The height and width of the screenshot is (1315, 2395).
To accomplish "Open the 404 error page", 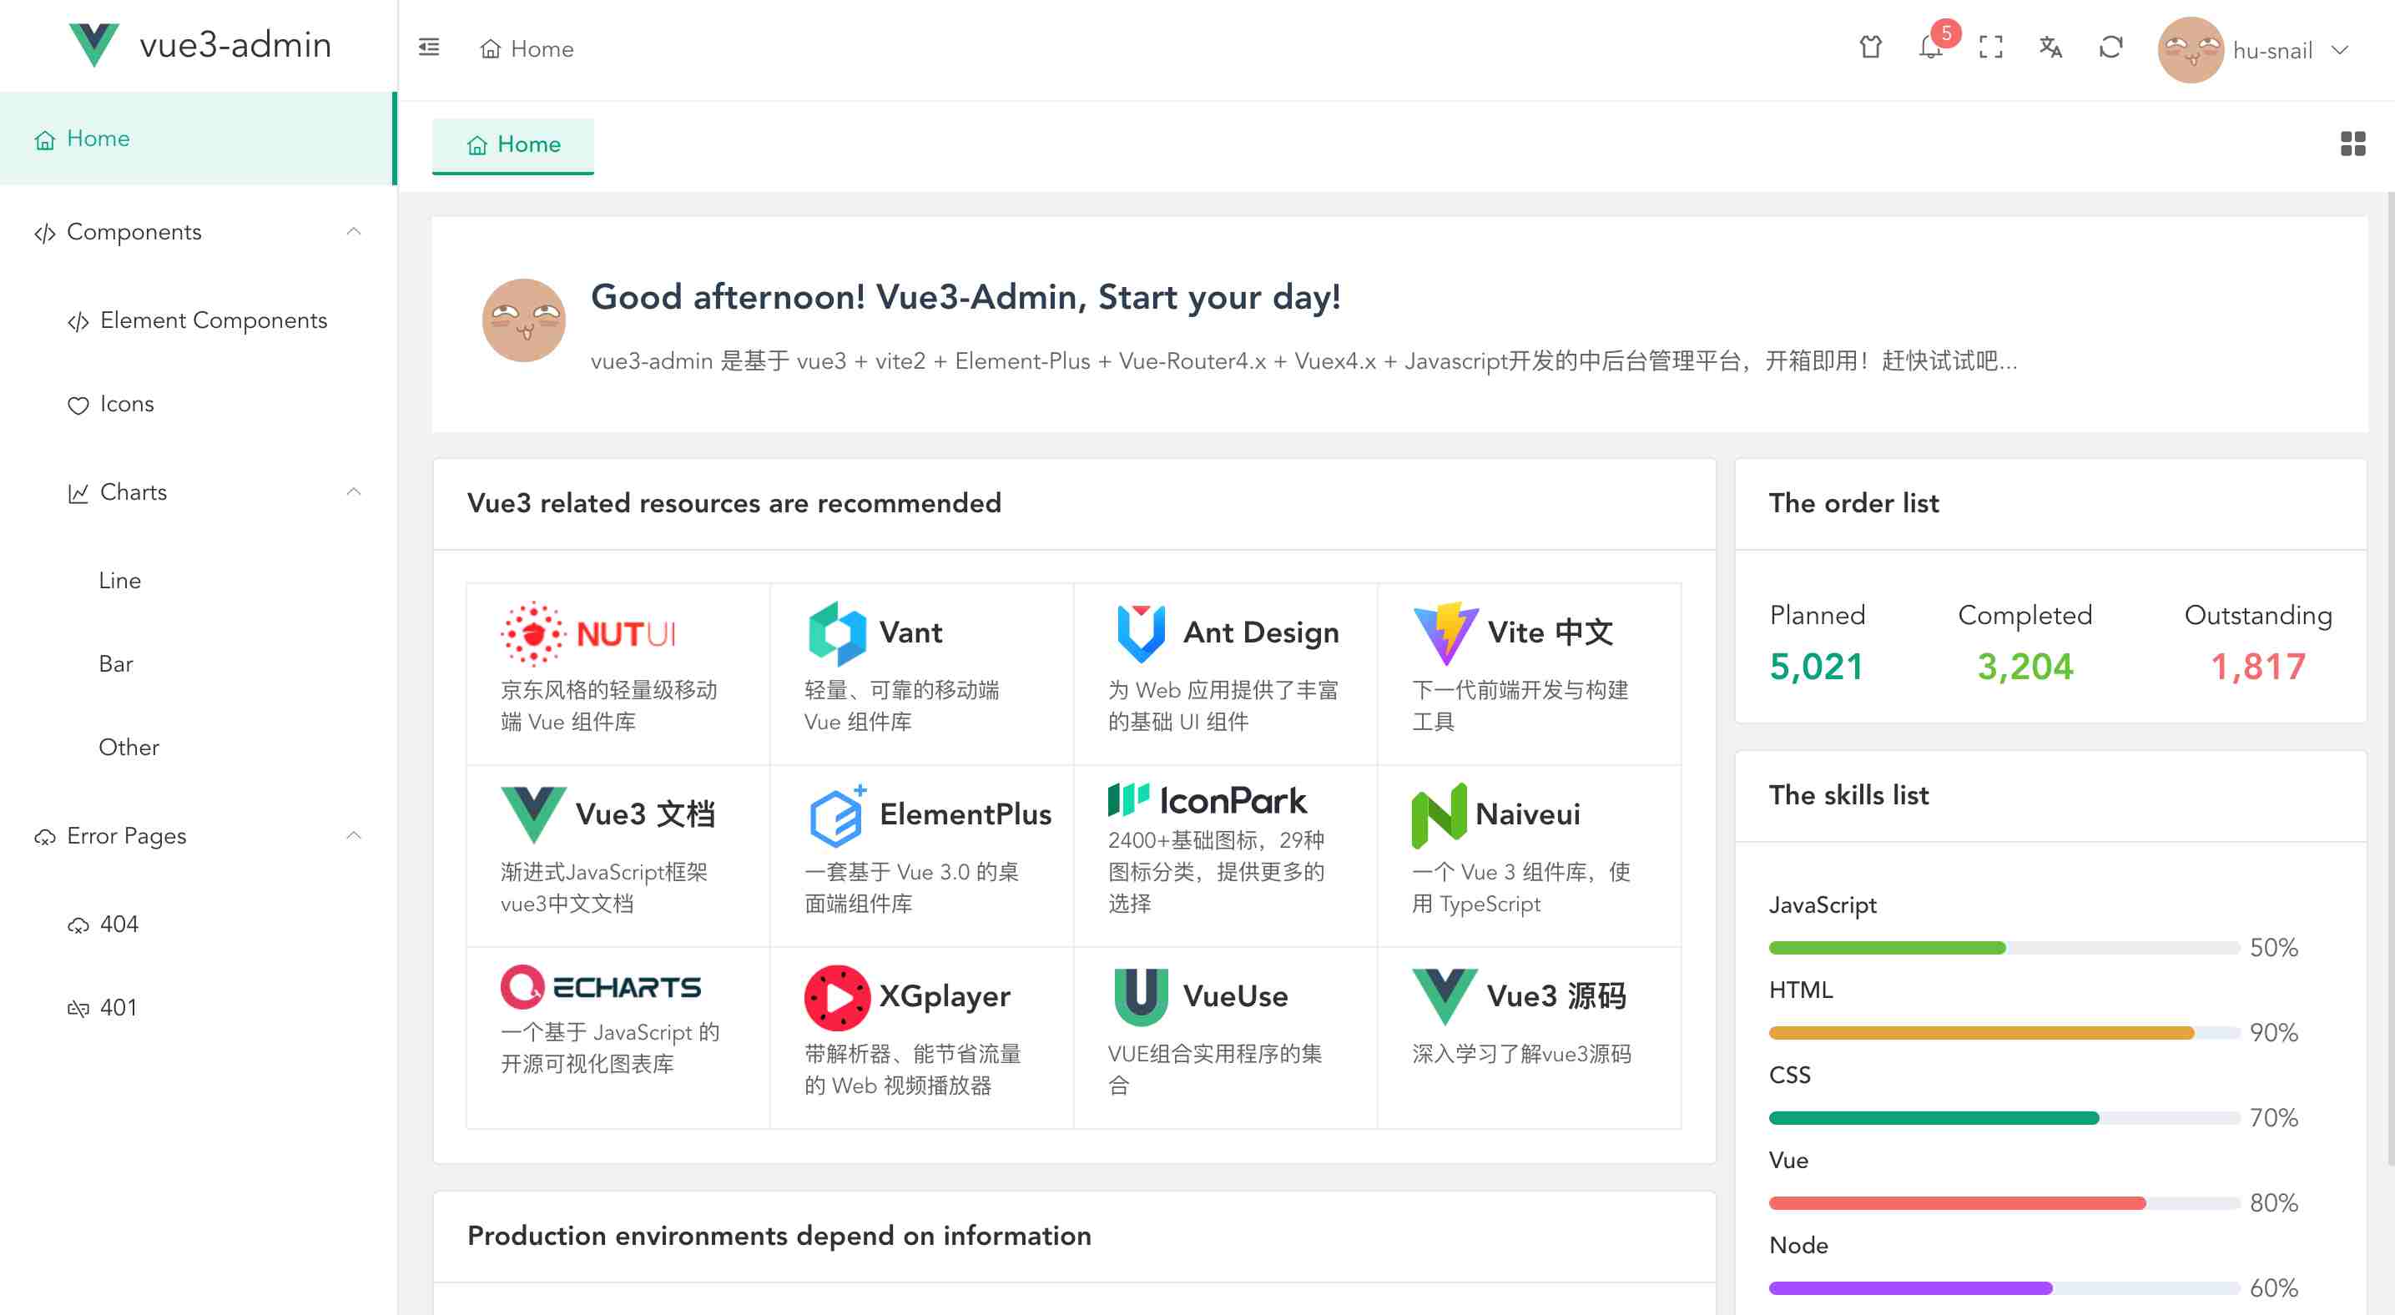I will tap(197, 924).
